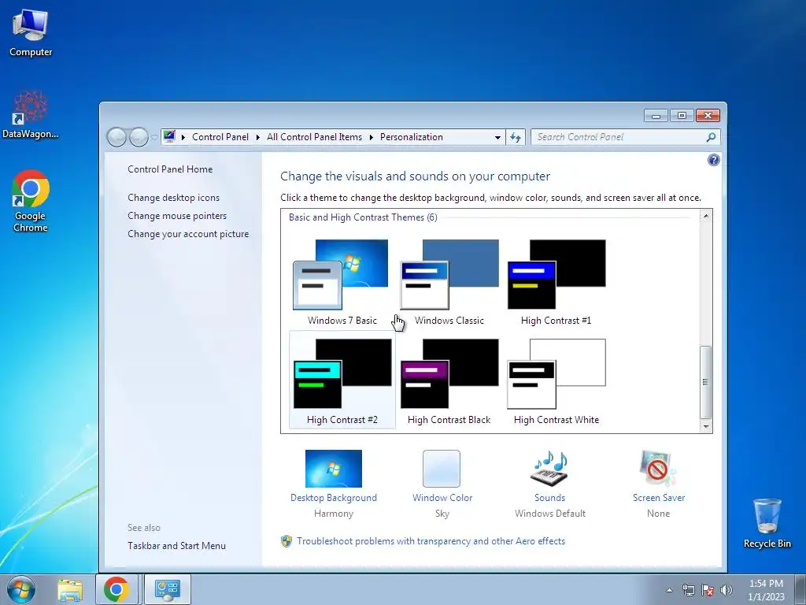
Task: Click the search magnifier icon
Action: click(x=711, y=137)
